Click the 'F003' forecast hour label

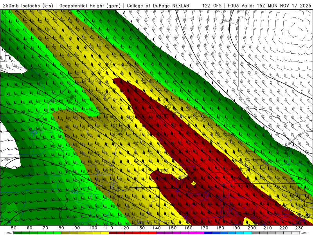coord(233,5)
